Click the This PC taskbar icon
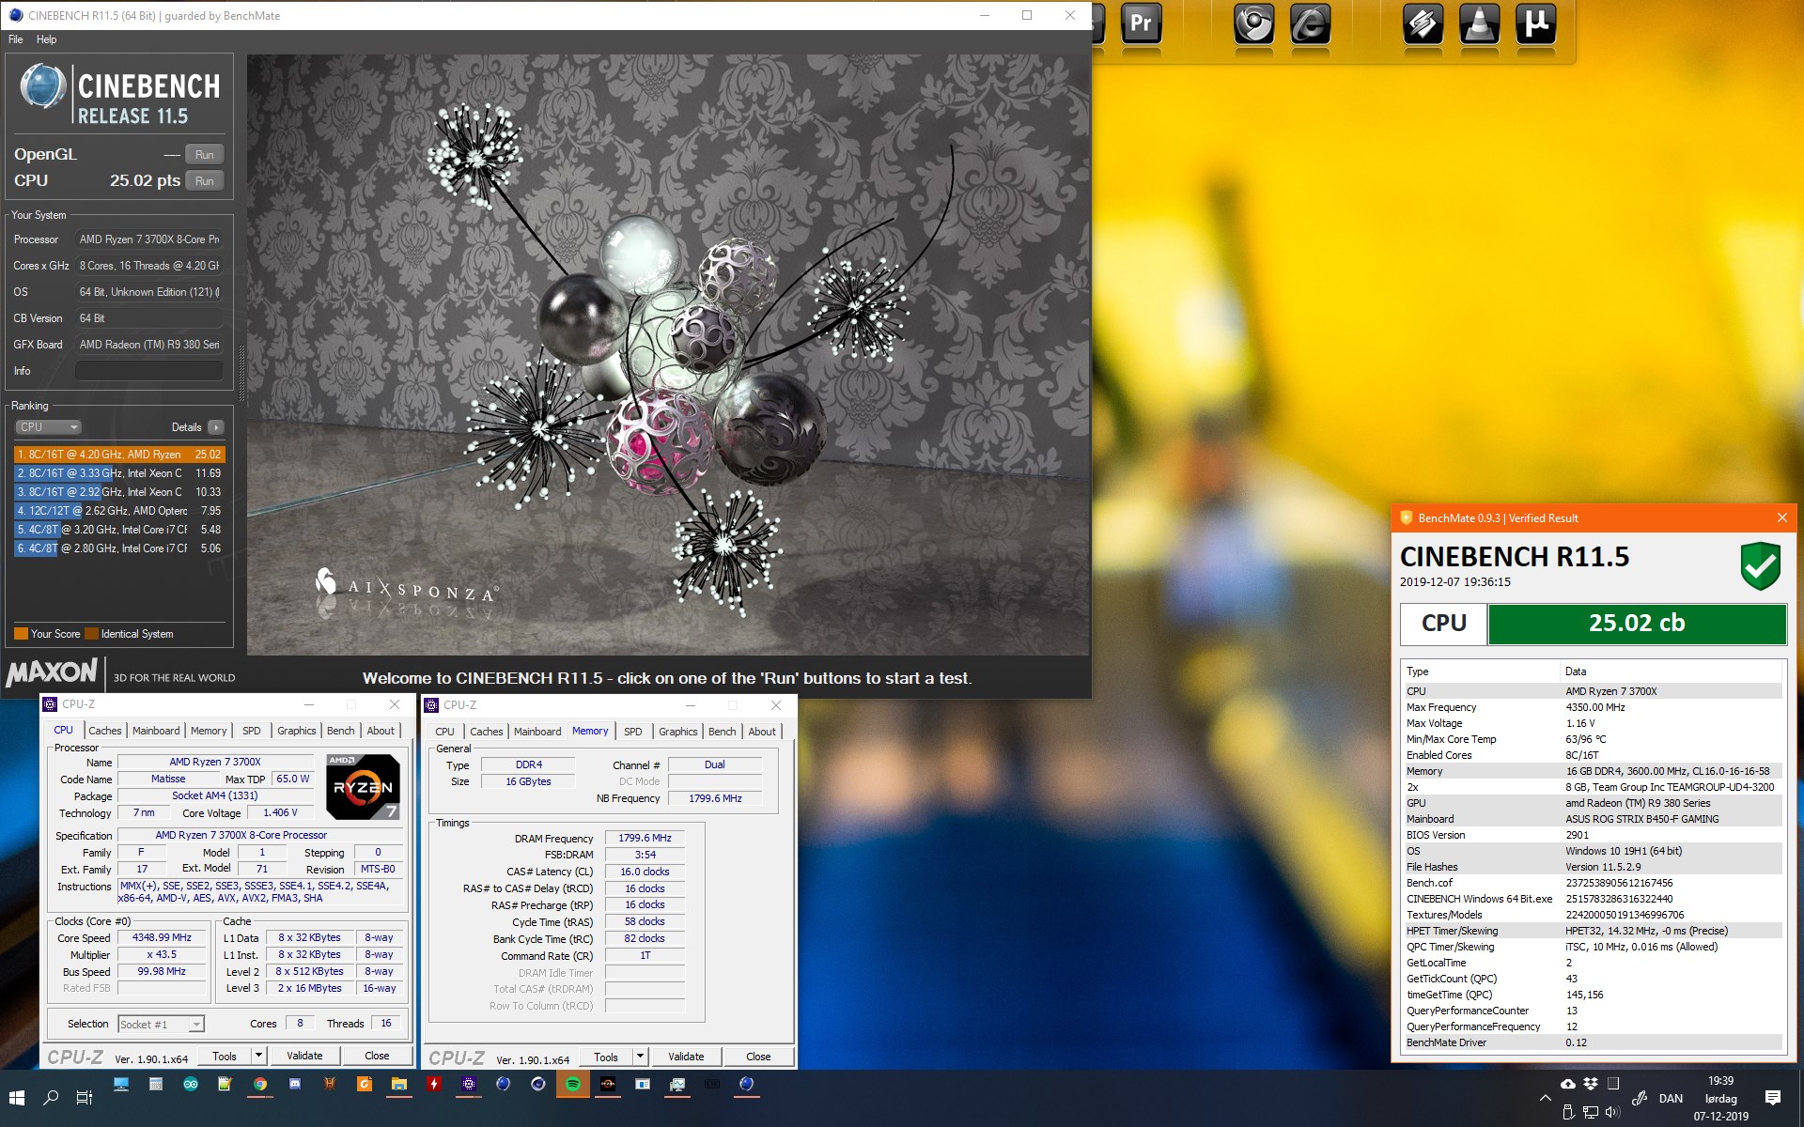Screen dimensions: 1804x1127 (x=120, y=1084)
